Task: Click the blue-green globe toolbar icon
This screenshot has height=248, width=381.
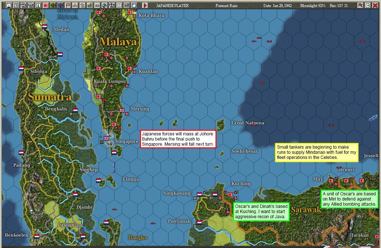Action: (x=105, y=6)
